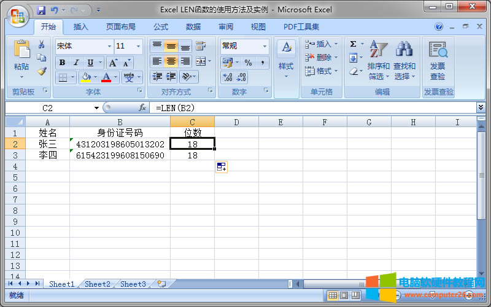491x307 pixels.
Task: Cut selection with scissors icon
Action: click(41, 44)
